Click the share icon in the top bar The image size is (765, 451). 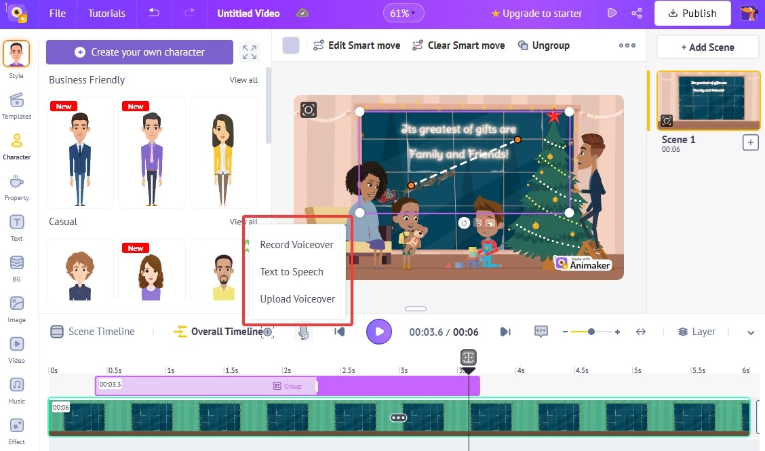point(636,13)
